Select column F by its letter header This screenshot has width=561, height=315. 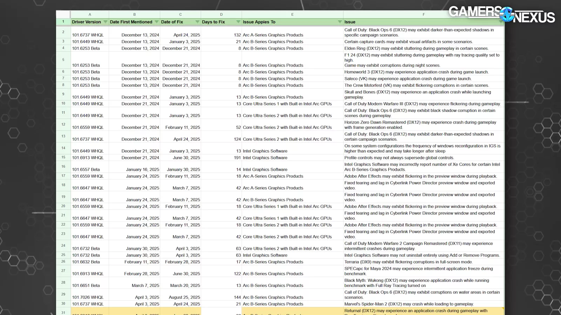click(x=423, y=14)
